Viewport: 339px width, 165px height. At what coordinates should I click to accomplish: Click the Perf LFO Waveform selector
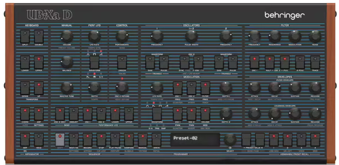tap(94, 62)
